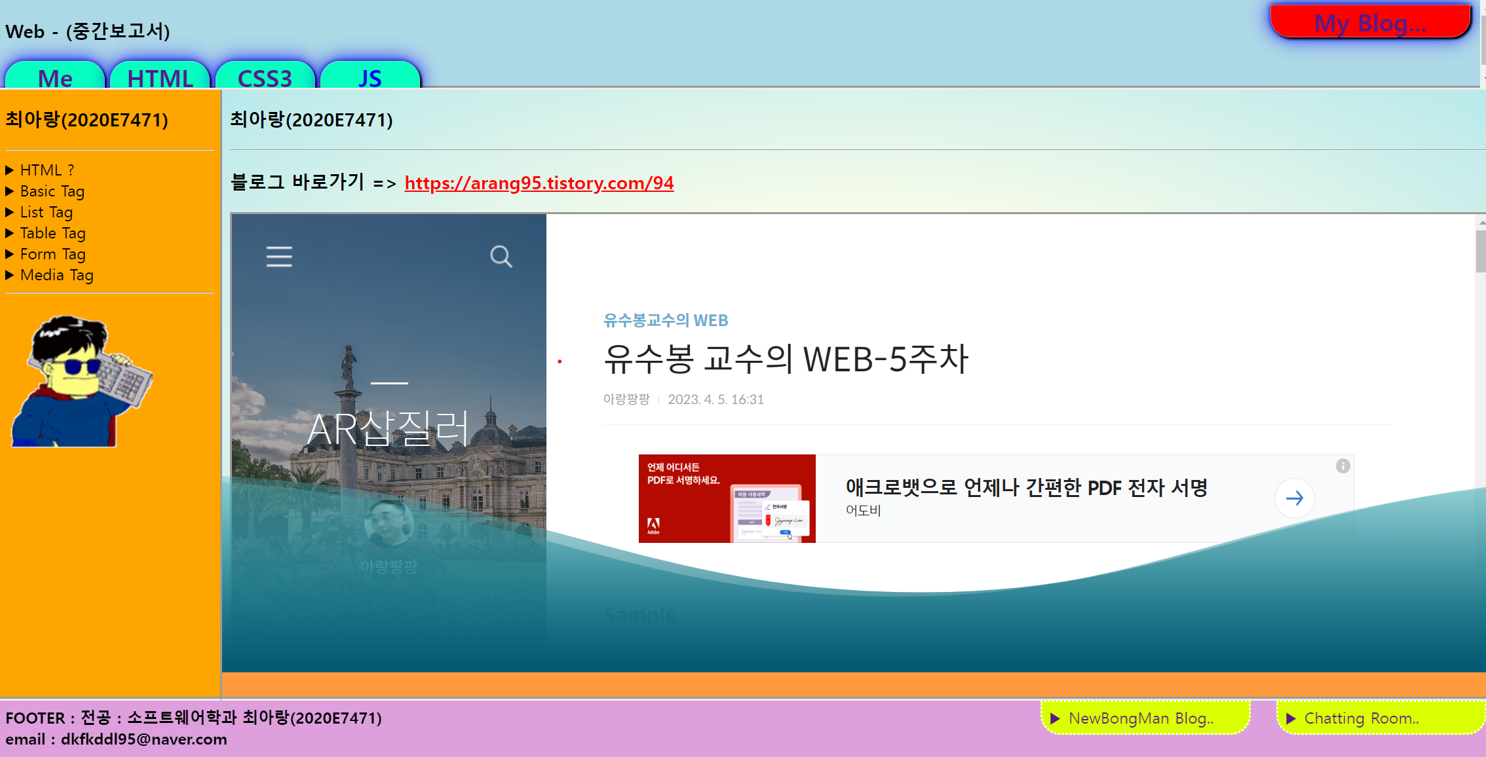Open the arang95.tistory.com/94 link
This screenshot has width=1486, height=757.
coord(539,183)
